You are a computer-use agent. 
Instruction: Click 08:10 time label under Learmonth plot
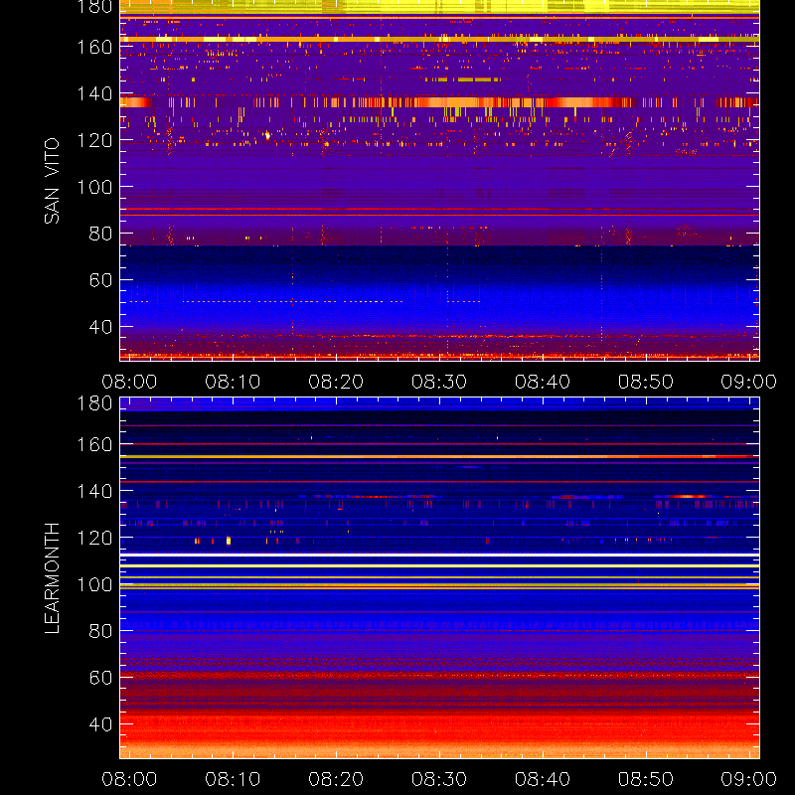click(x=233, y=779)
